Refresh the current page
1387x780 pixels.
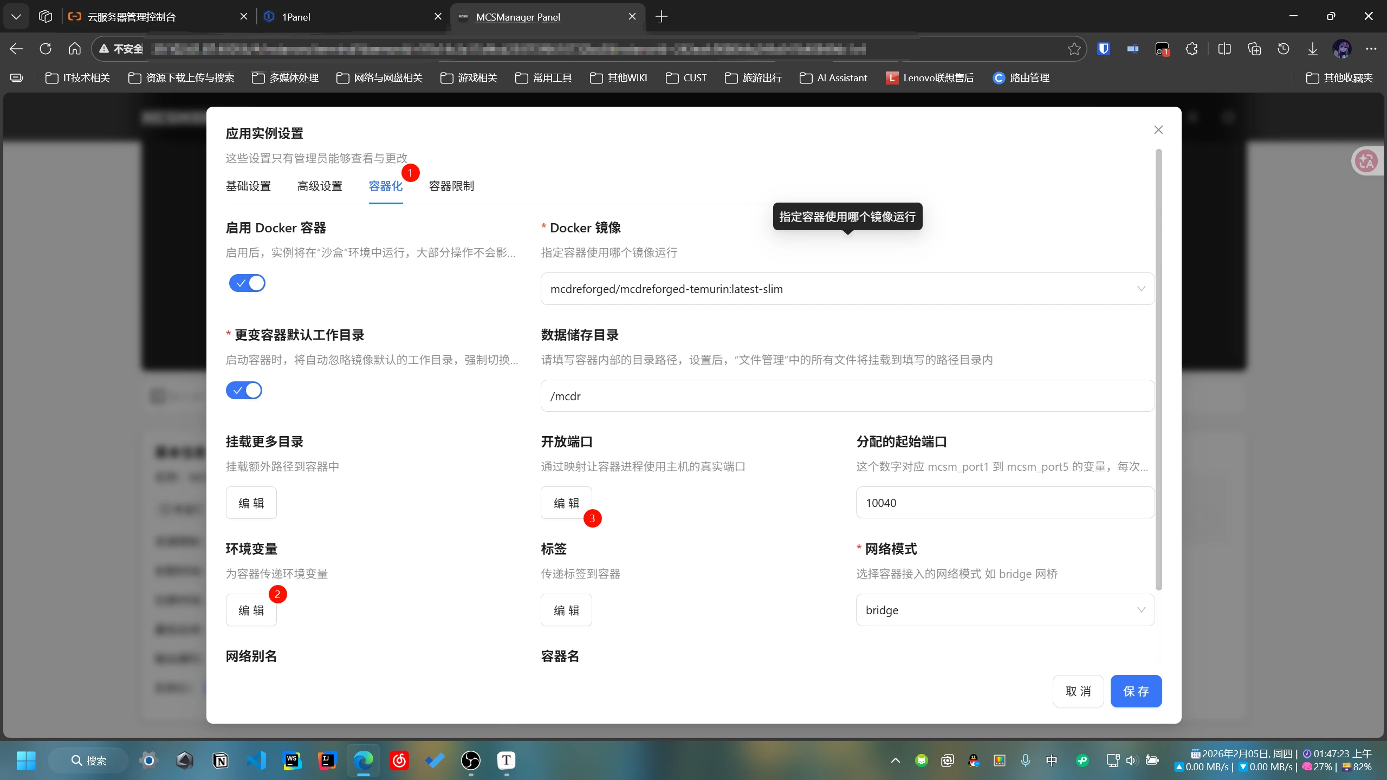click(46, 49)
